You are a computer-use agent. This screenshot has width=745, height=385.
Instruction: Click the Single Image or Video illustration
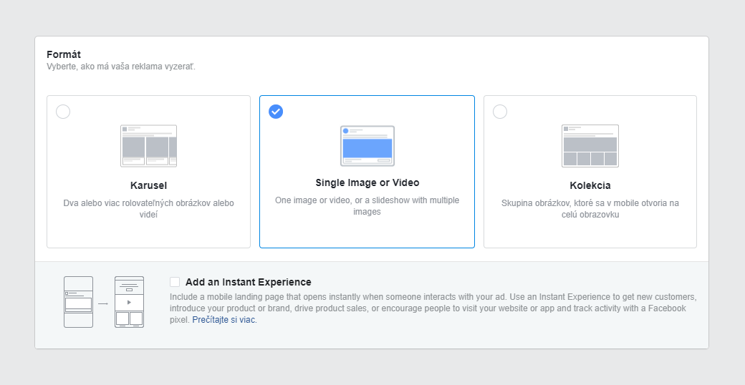pos(367,146)
